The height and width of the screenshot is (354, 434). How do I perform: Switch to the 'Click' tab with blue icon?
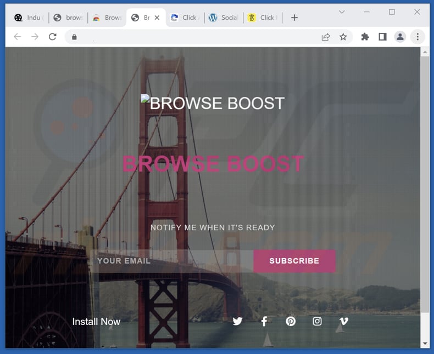[185, 18]
